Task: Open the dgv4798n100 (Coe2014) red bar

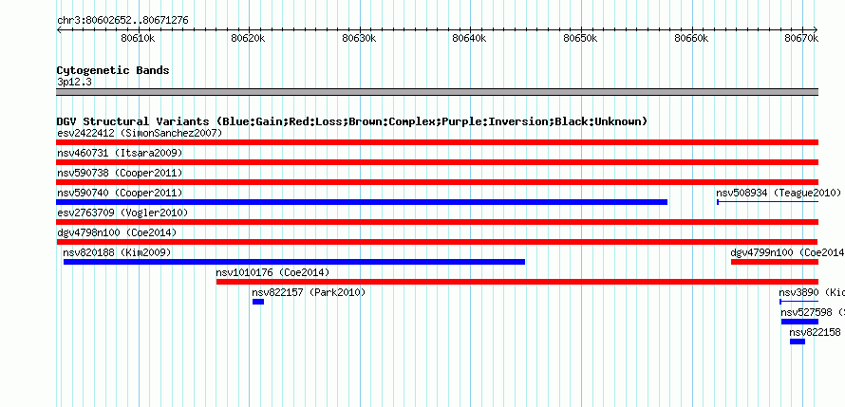Action: click(x=437, y=242)
